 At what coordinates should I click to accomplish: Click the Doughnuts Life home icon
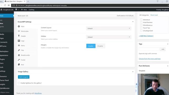(1, 9)
